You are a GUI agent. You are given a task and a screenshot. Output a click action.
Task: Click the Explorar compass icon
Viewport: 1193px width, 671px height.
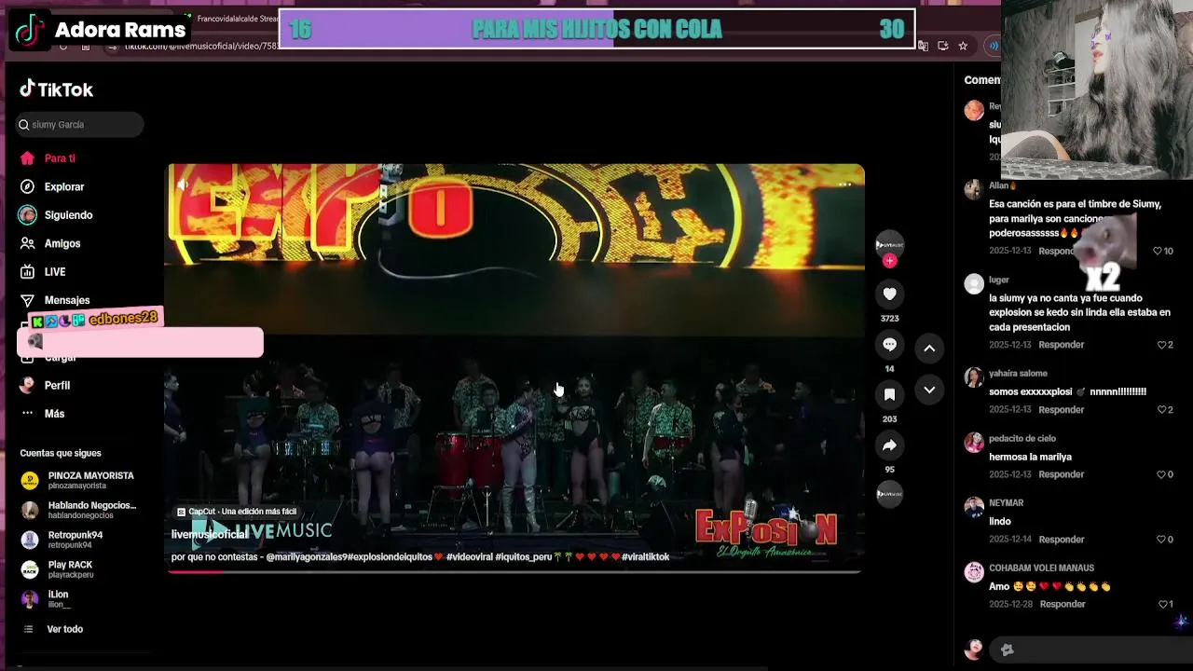point(27,186)
